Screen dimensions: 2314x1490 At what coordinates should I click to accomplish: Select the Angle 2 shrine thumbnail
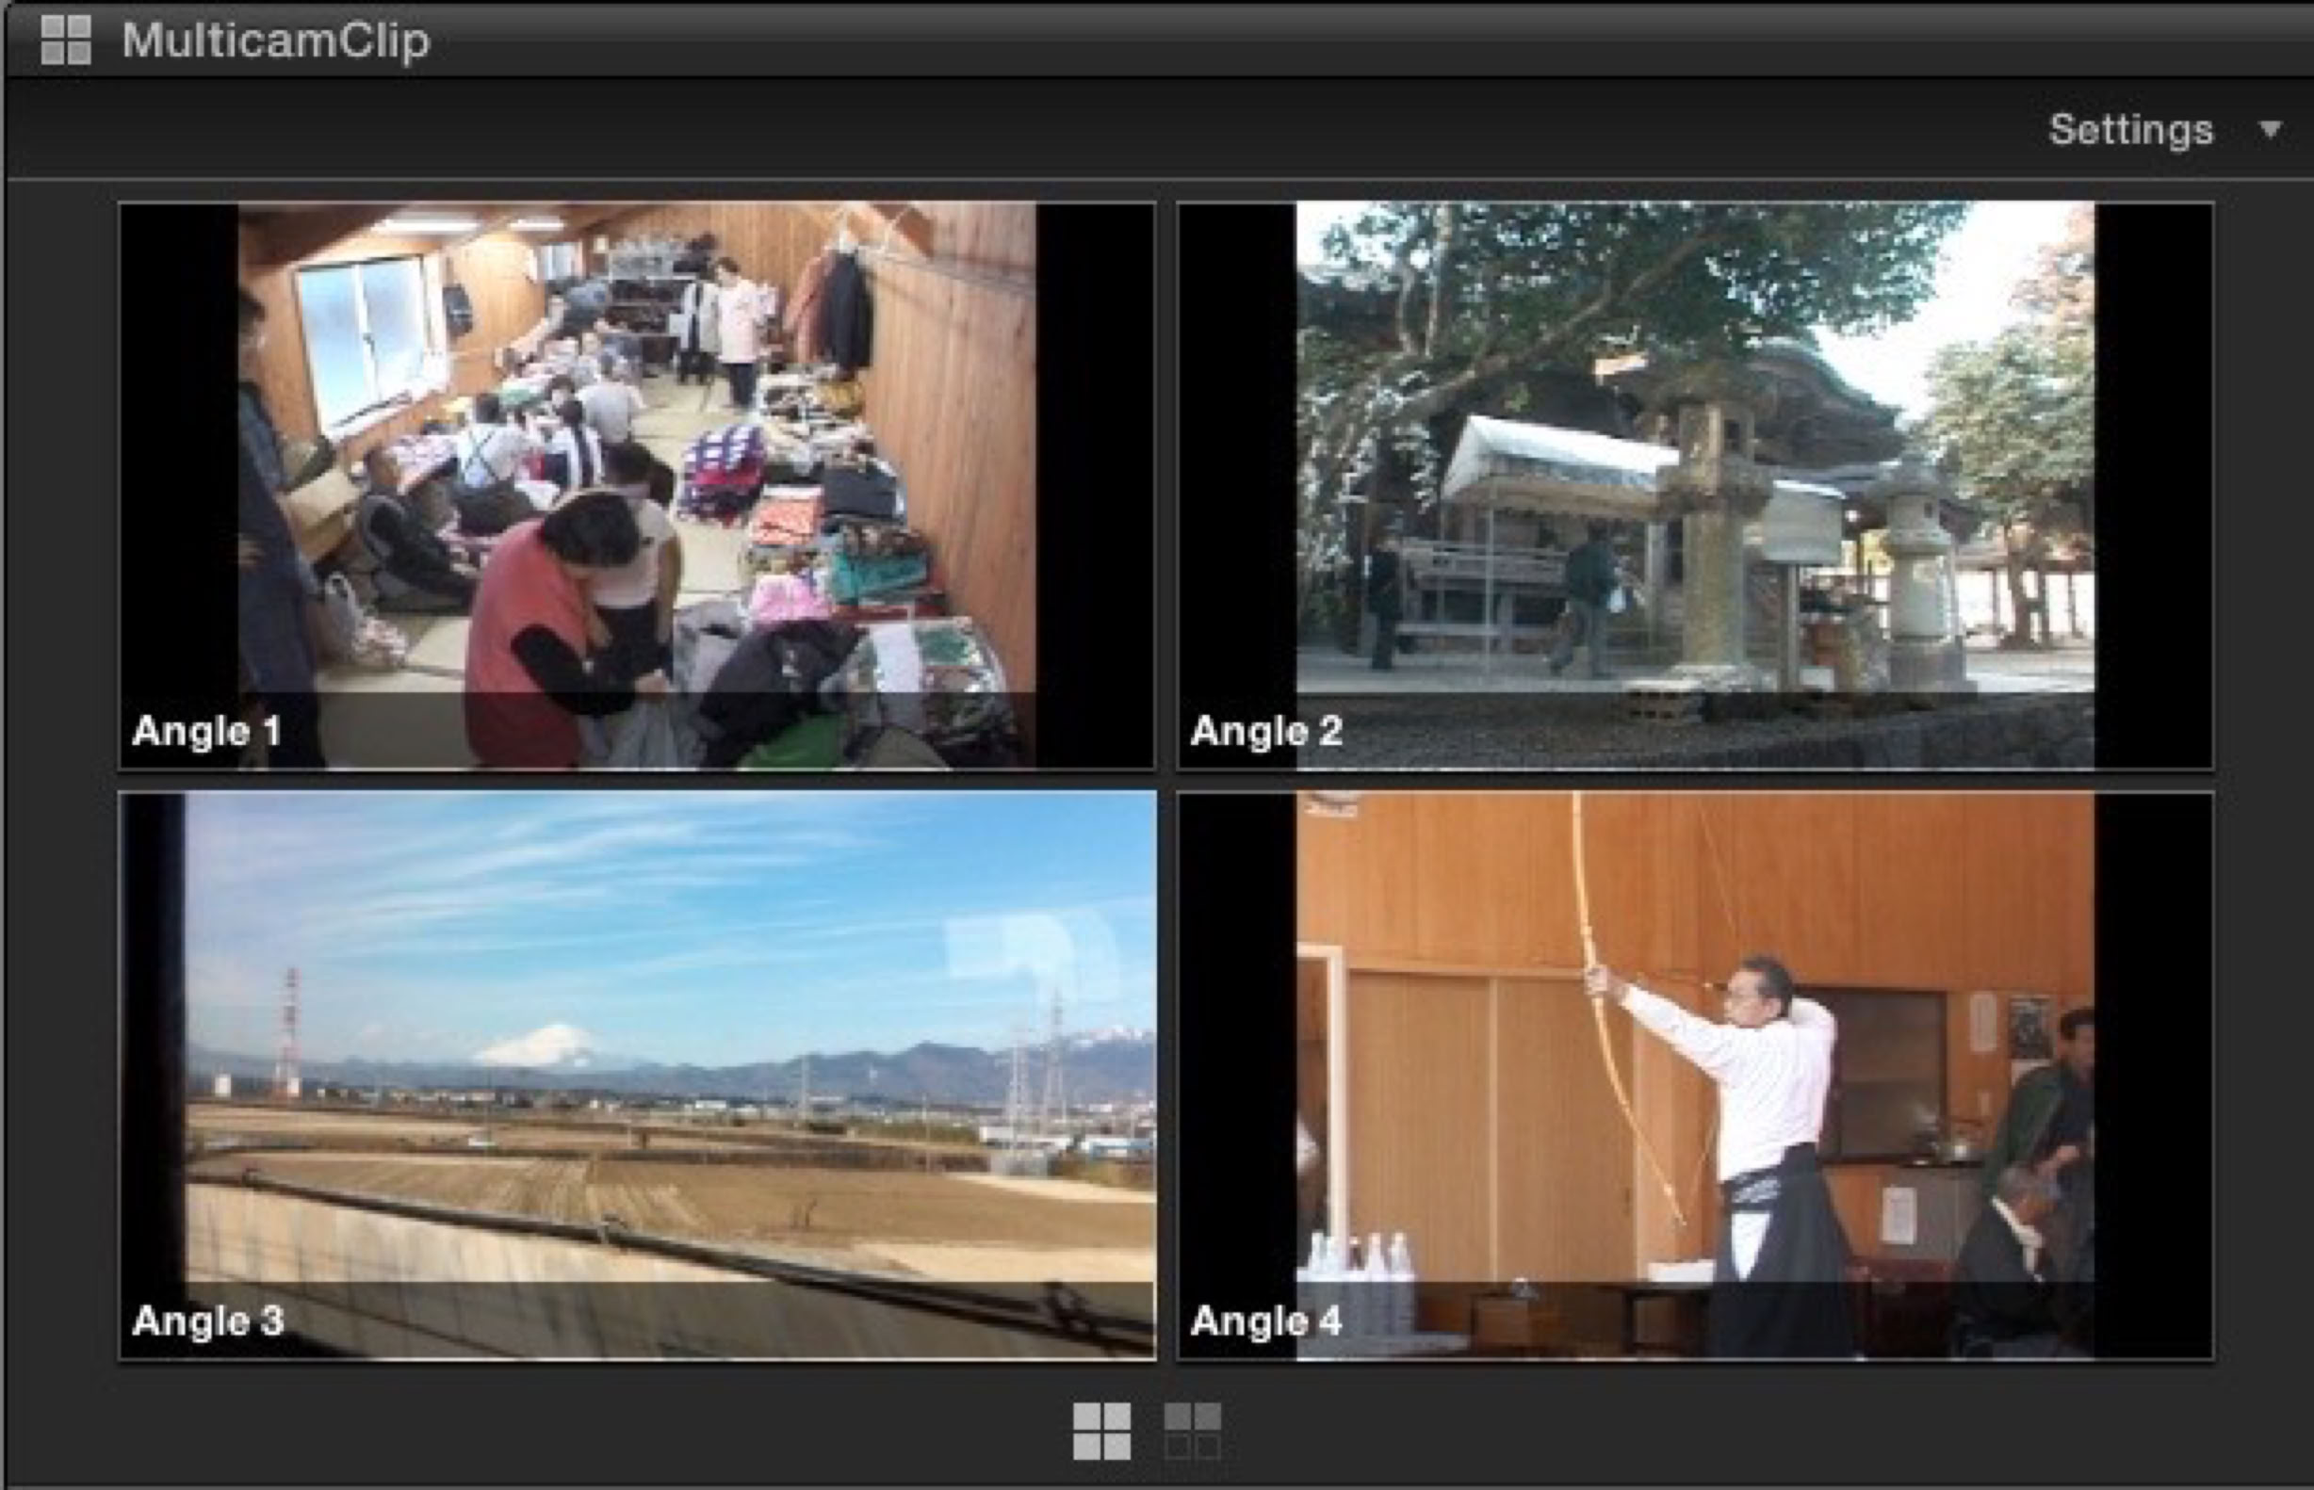(x=1694, y=455)
